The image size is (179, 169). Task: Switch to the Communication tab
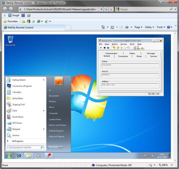[111, 53]
